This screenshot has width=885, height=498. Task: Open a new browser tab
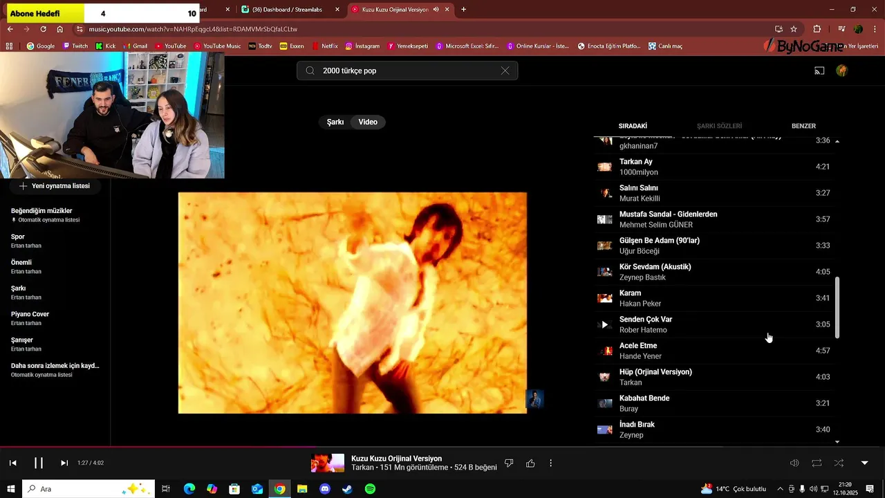463,10
